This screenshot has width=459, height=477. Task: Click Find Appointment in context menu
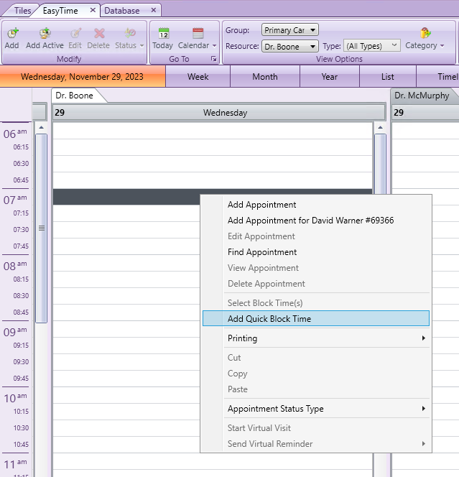pos(262,252)
